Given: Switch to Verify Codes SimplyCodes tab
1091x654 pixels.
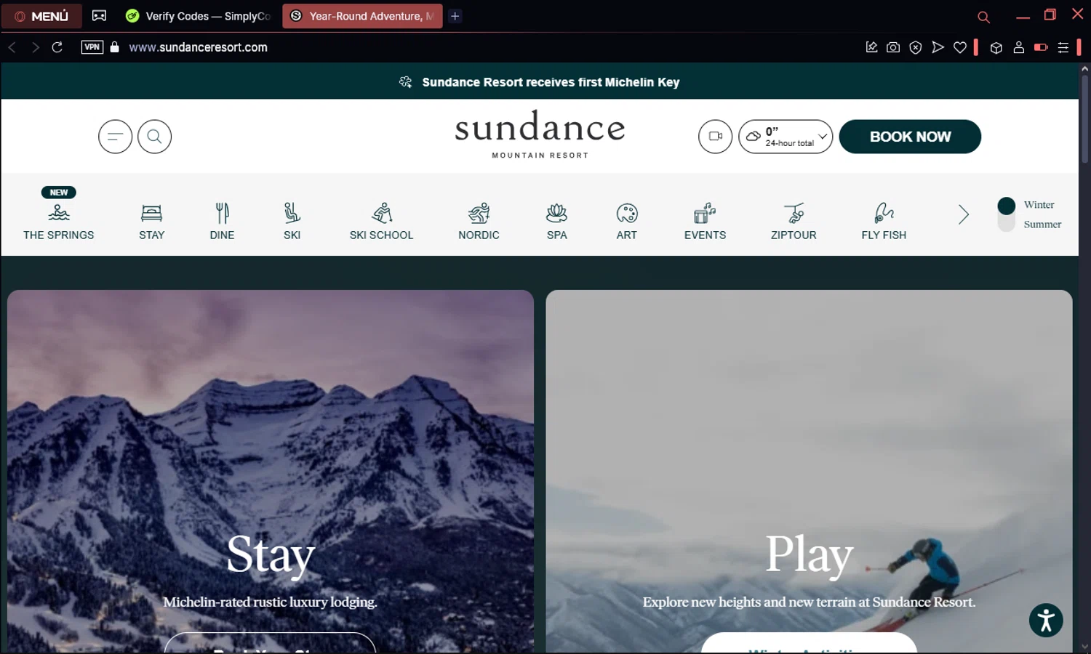Looking at the screenshot, I should [x=198, y=16].
